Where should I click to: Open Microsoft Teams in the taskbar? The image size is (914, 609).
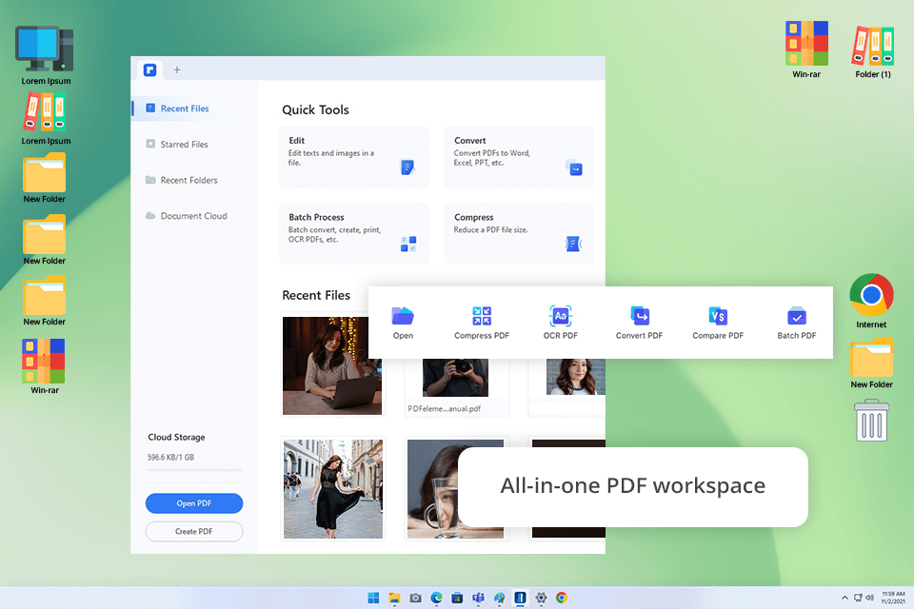click(478, 598)
